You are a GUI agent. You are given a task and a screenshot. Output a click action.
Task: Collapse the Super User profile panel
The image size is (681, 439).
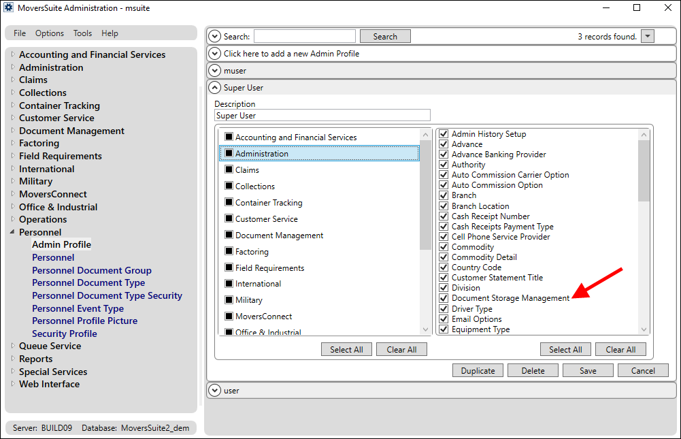click(x=215, y=87)
